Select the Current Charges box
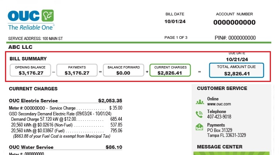This screenshot has width=279, height=155. click(170, 70)
